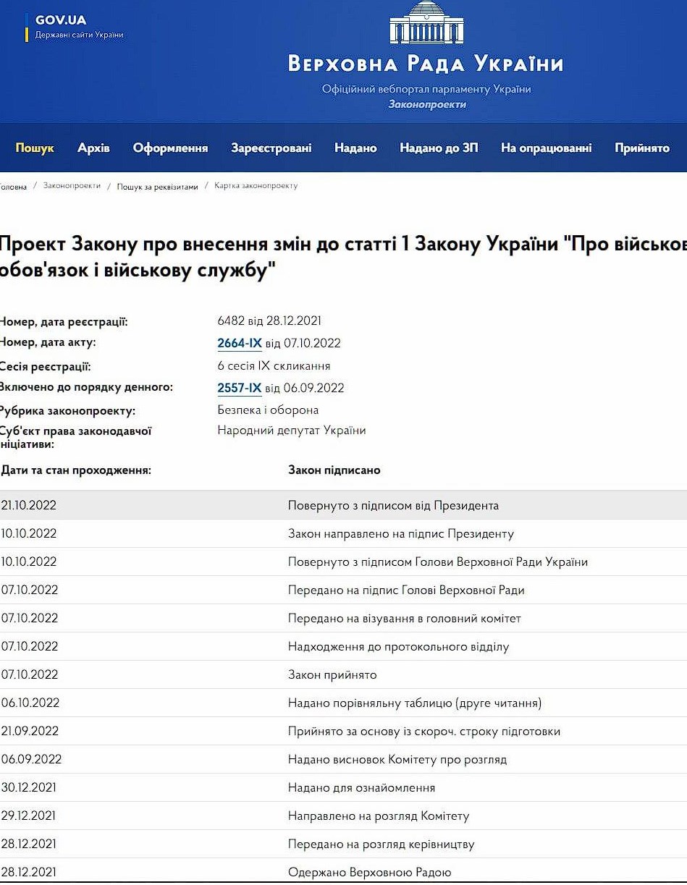Select the Оформлення navigation item

pos(170,148)
